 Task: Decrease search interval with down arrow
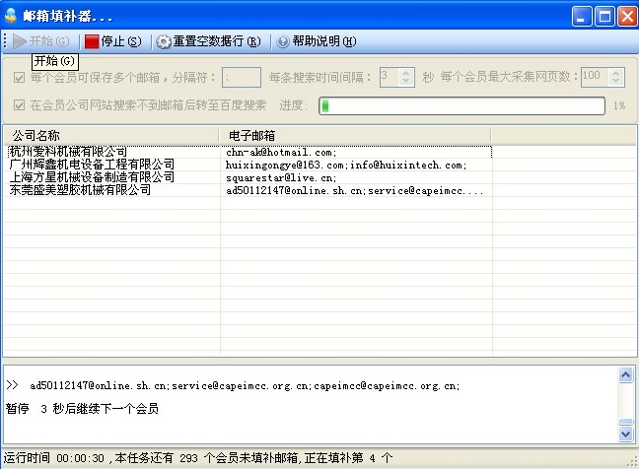pyautogui.click(x=406, y=82)
